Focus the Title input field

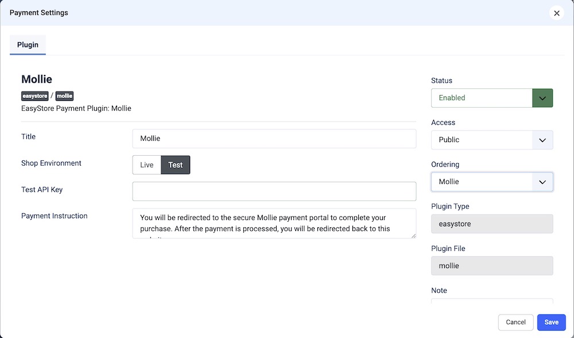pos(274,139)
